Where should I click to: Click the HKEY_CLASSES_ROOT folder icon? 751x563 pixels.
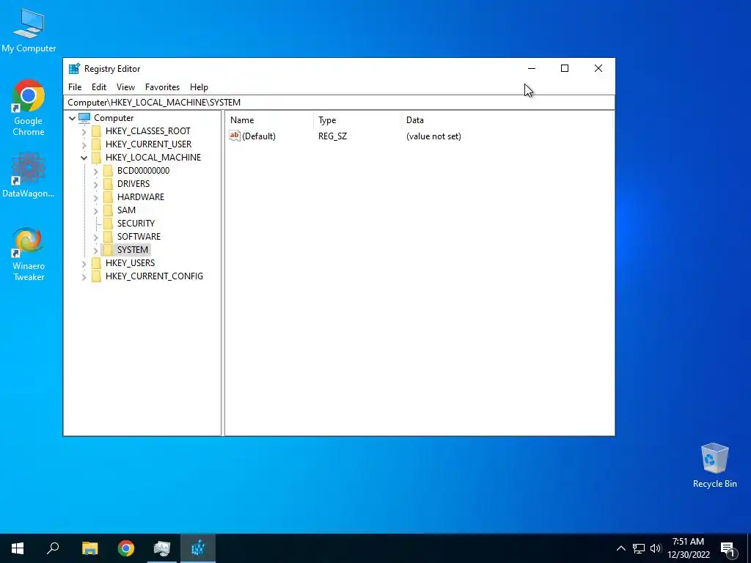(96, 131)
